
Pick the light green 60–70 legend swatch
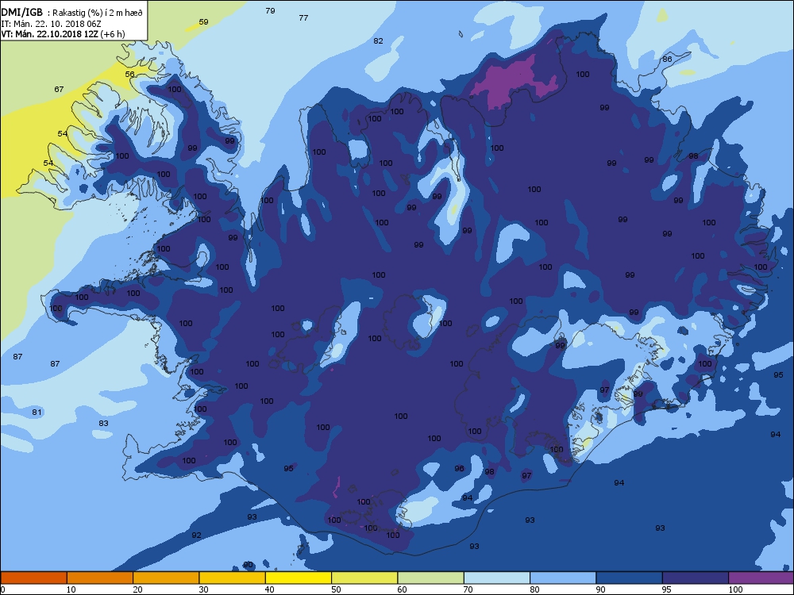click(431, 578)
